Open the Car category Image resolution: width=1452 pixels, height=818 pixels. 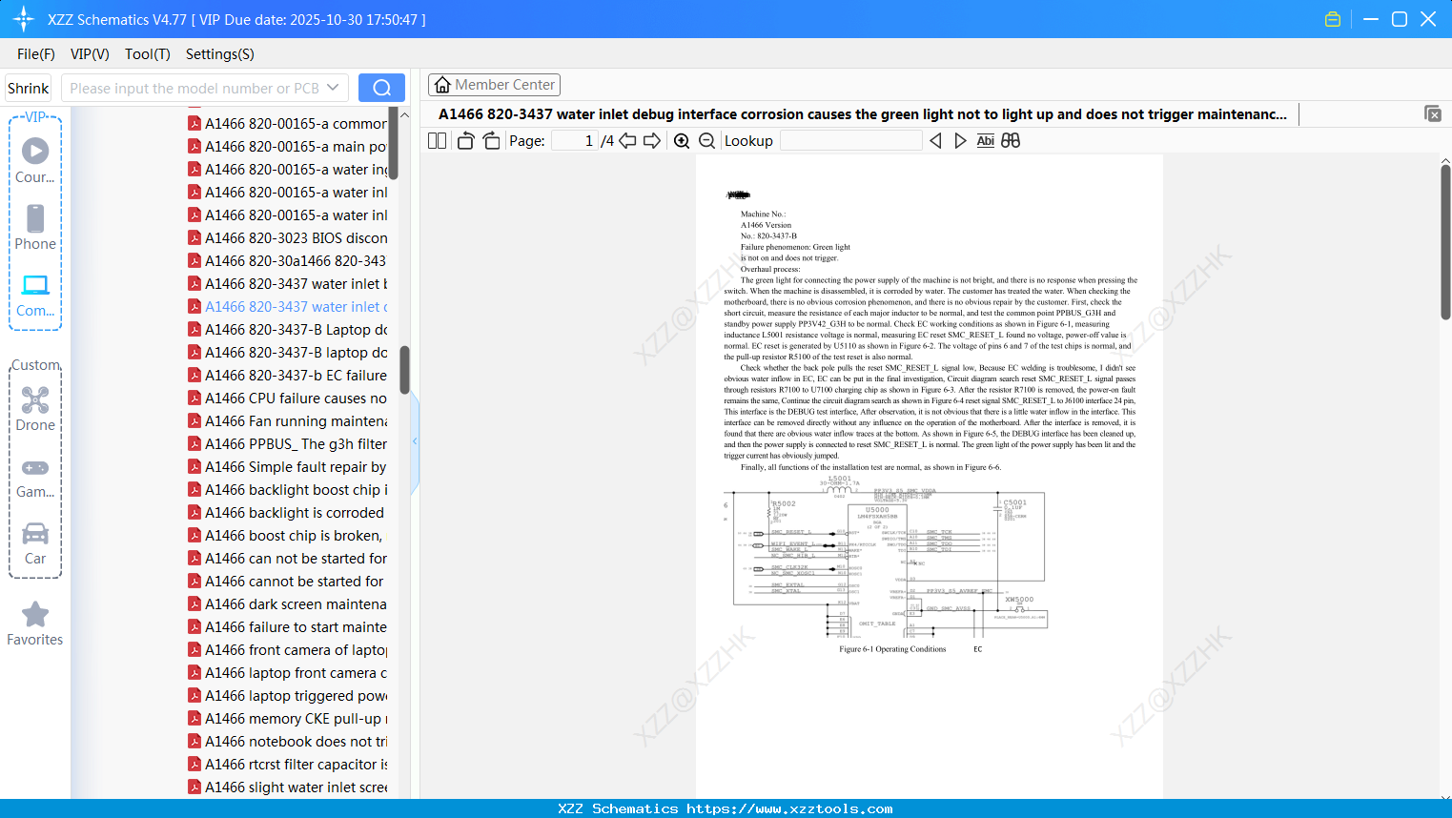coord(35,543)
